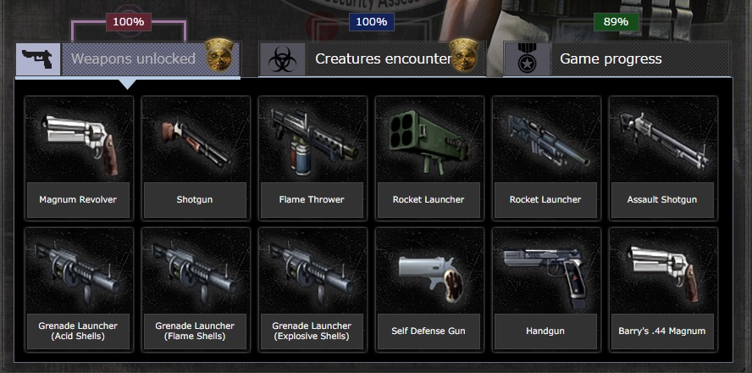Click the pistol icon beside Weapons unlocked
752x373 pixels.
point(38,59)
